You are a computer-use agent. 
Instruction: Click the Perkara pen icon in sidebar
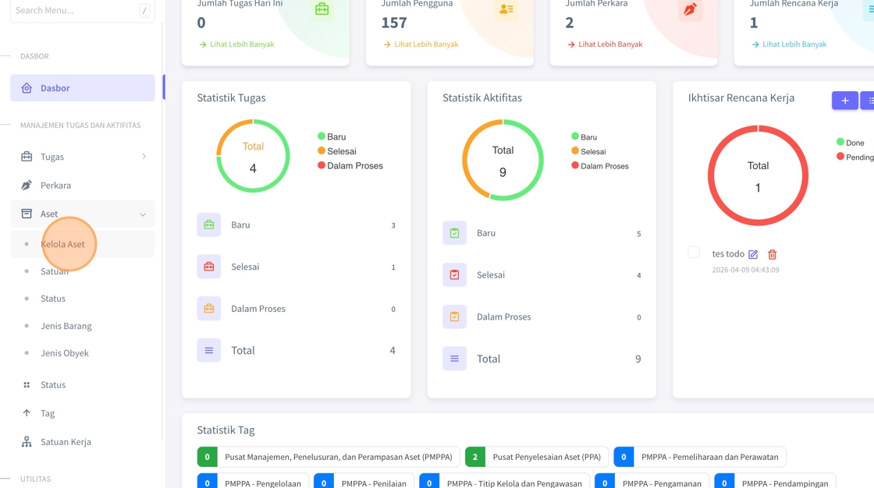click(x=27, y=185)
